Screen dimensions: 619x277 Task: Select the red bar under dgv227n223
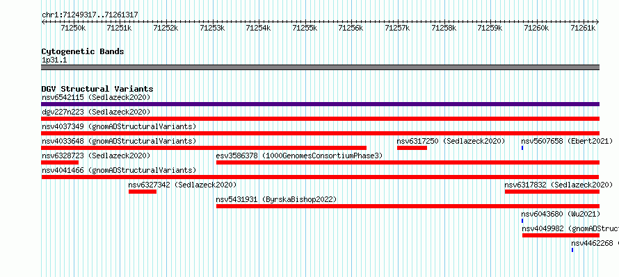[x=320, y=119]
